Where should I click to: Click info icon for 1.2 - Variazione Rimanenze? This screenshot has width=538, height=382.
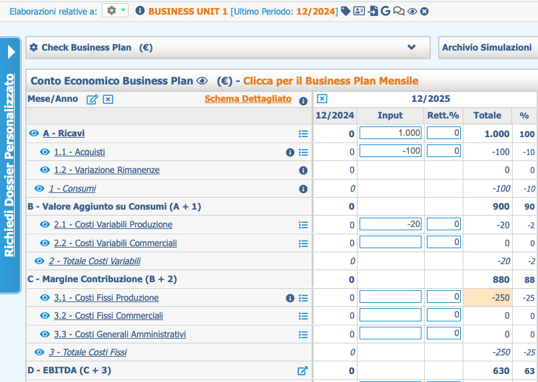click(x=303, y=170)
